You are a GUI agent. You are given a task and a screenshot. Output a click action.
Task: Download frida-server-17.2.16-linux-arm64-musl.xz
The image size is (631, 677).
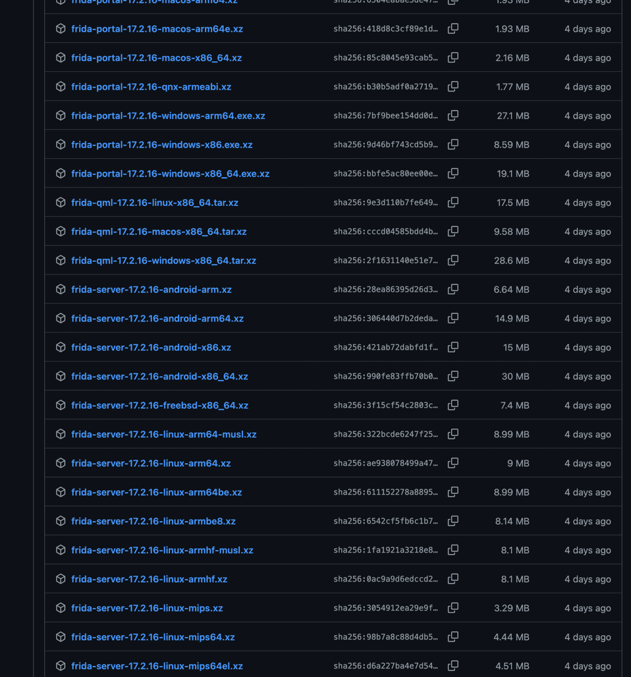tap(163, 435)
